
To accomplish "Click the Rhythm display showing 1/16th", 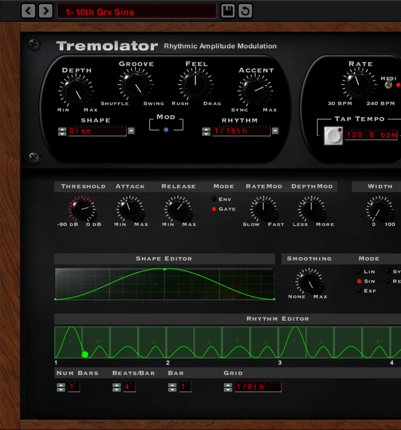I will [x=241, y=131].
